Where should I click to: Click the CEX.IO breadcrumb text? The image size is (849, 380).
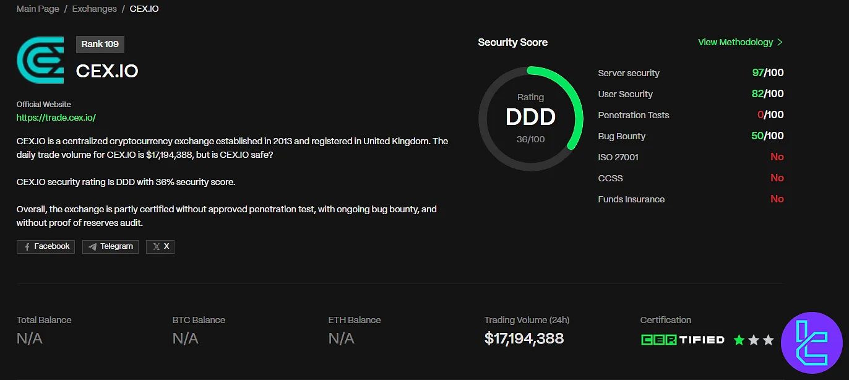tap(144, 9)
